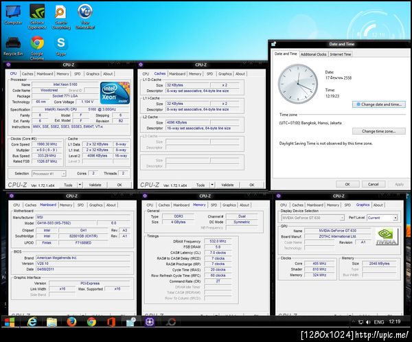Select SPD tab in Memory window
Image resolution: width=412 pixels, height=342 pixels.
(214, 205)
